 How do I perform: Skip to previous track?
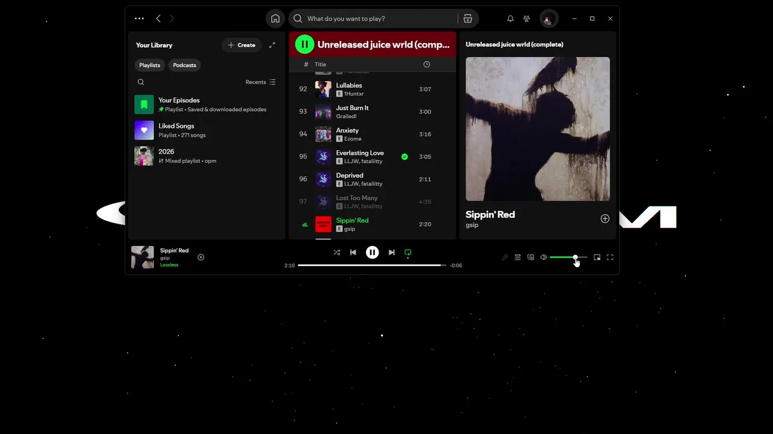click(x=353, y=253)
